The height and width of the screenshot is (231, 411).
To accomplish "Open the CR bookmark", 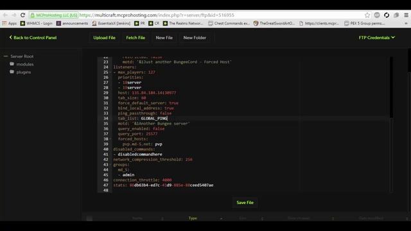I will (154, 23).
